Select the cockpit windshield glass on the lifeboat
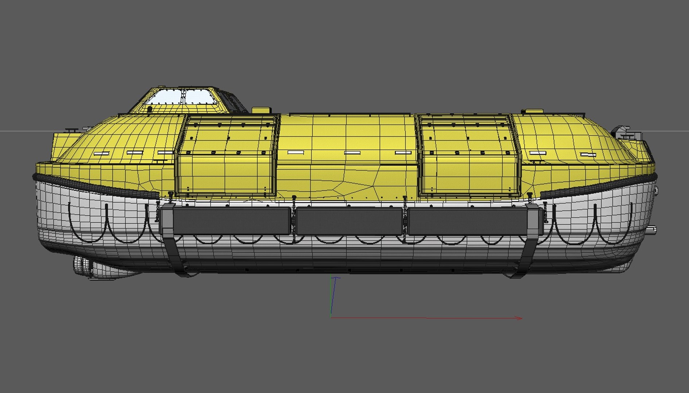Screen dimensions: 689x393 pos(181,97)
